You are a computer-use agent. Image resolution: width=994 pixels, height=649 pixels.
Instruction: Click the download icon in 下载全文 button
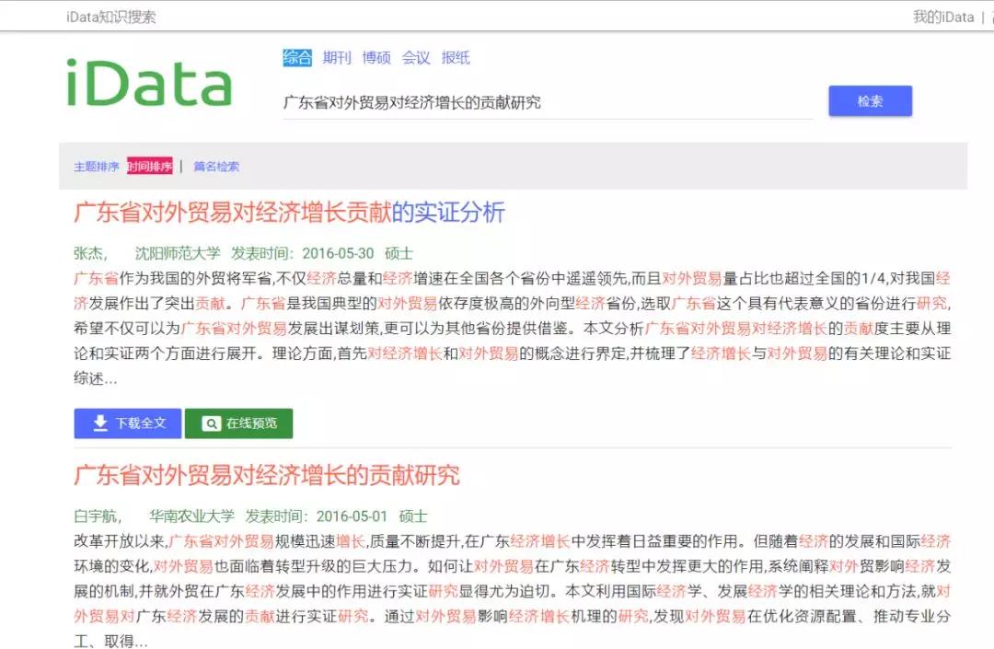[x=99, y=423]
